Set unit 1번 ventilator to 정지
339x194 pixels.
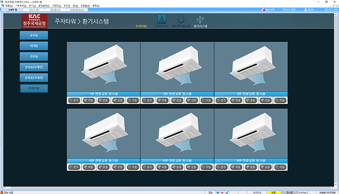[x=74, y=100]
